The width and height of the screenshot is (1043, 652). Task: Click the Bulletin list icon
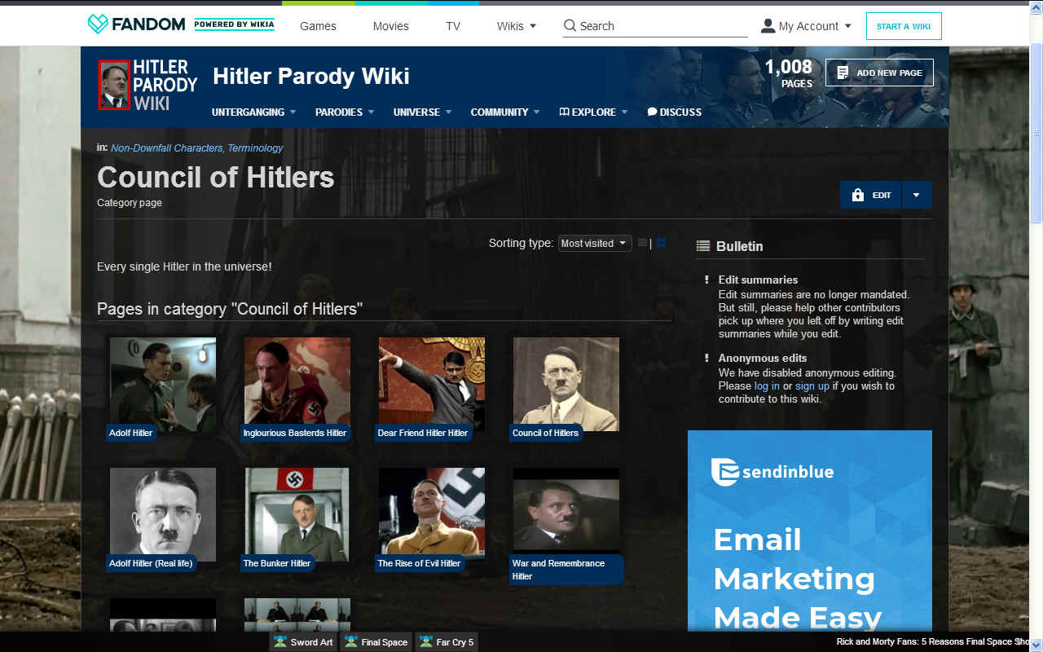pyautogui.click(x=703, y=245)
